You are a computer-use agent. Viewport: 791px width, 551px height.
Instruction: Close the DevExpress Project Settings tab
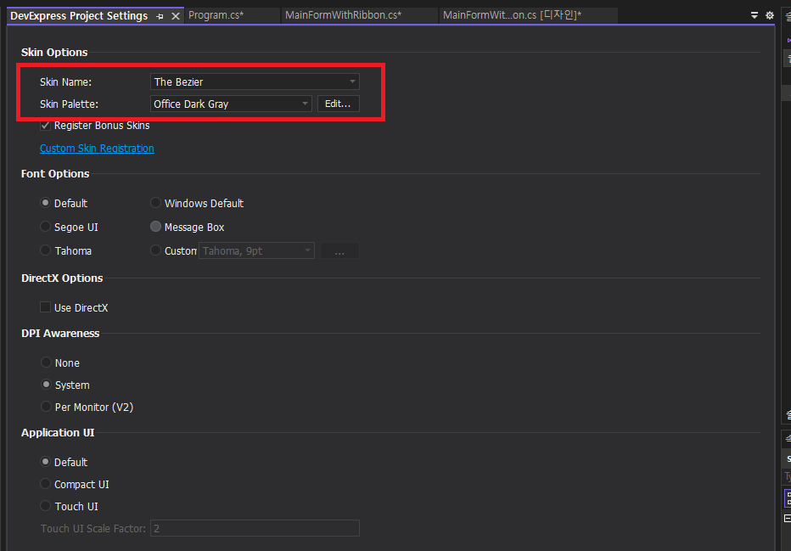[x=176, y=16]
